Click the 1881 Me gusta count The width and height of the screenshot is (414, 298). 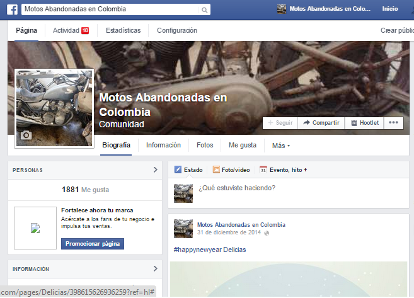click(85, 190)
